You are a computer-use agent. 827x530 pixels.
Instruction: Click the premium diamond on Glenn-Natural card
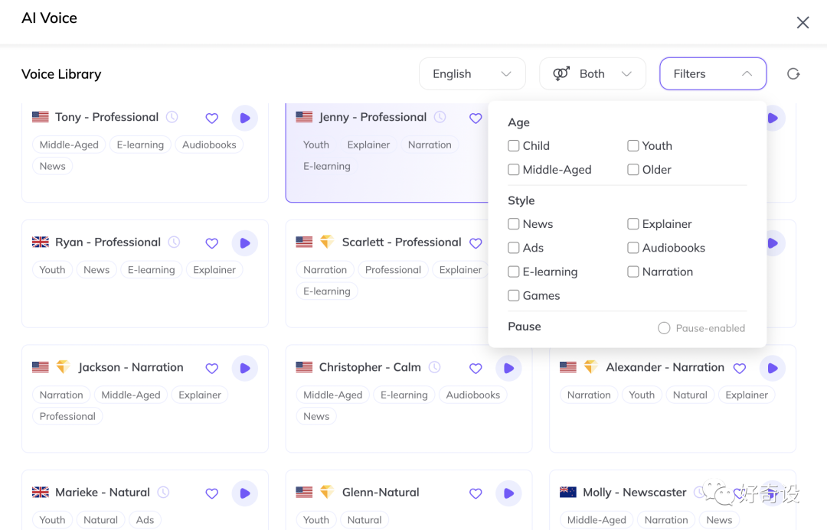tap(327, 492)
